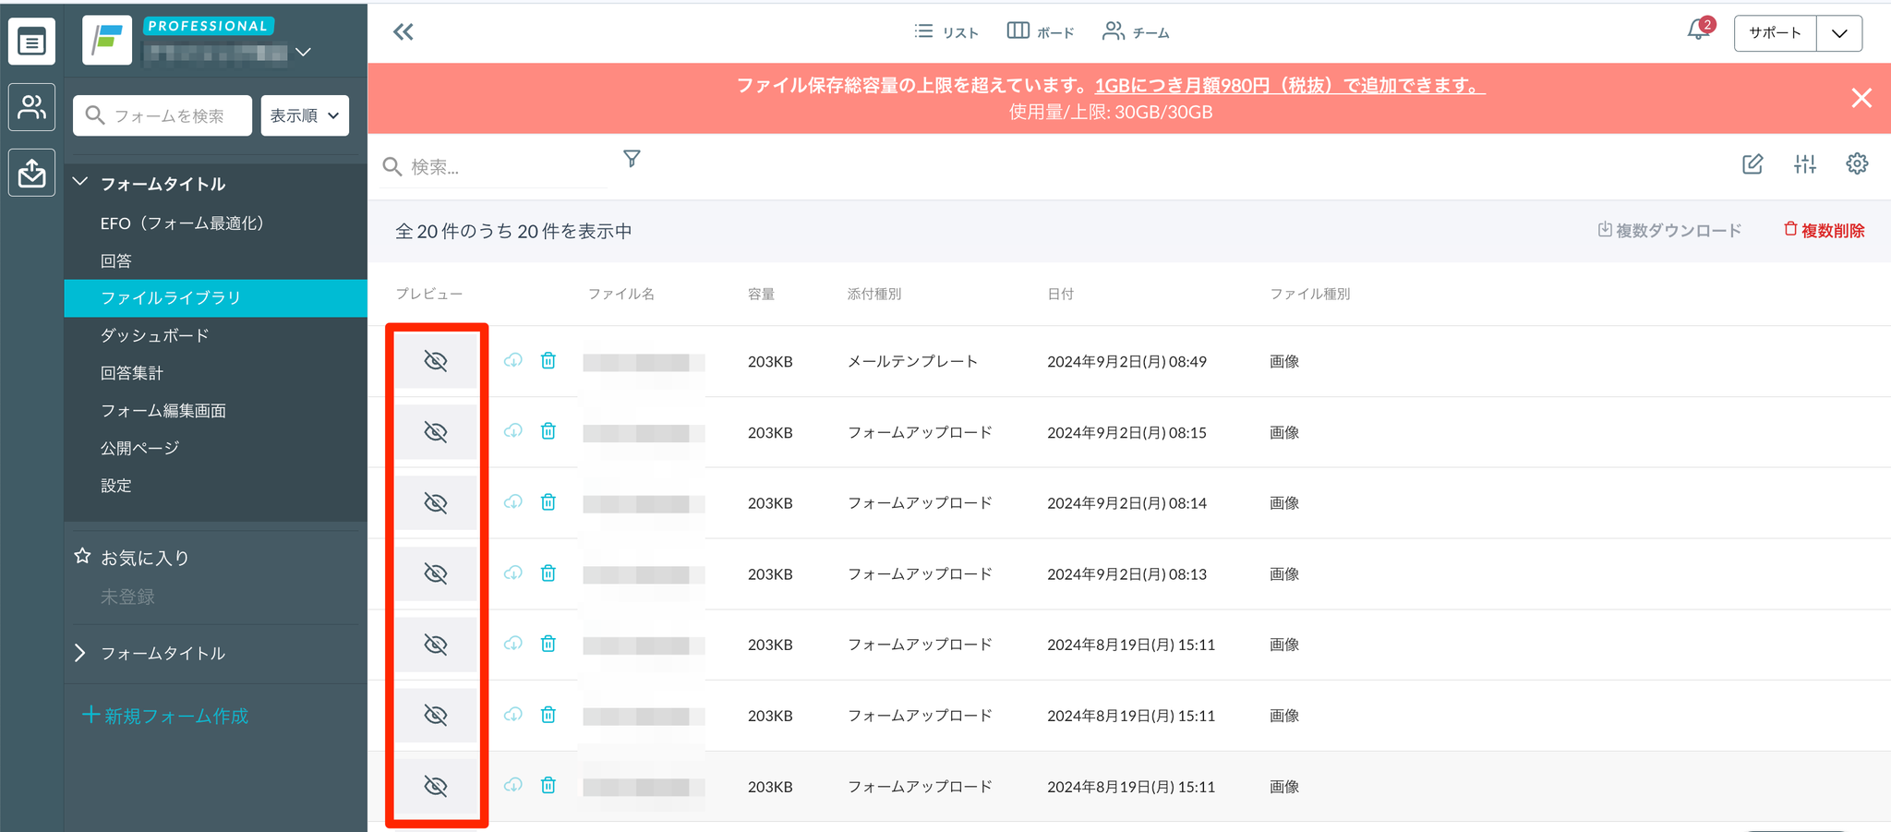Expand the collapsed フォームタイトル group
The width and height of the screenshot is (1891, 832).
pyautogui.click(x=81, y=653)
